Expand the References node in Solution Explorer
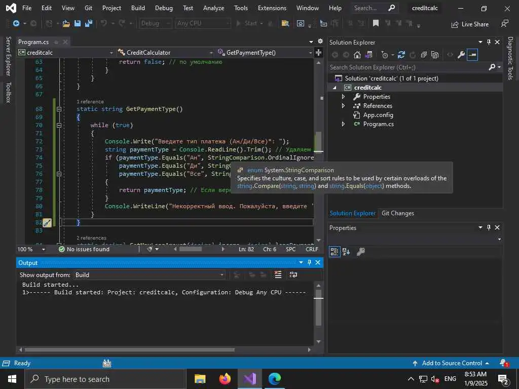Image resolution: width=519 pixels, height=389 pixels. [343, 106]
